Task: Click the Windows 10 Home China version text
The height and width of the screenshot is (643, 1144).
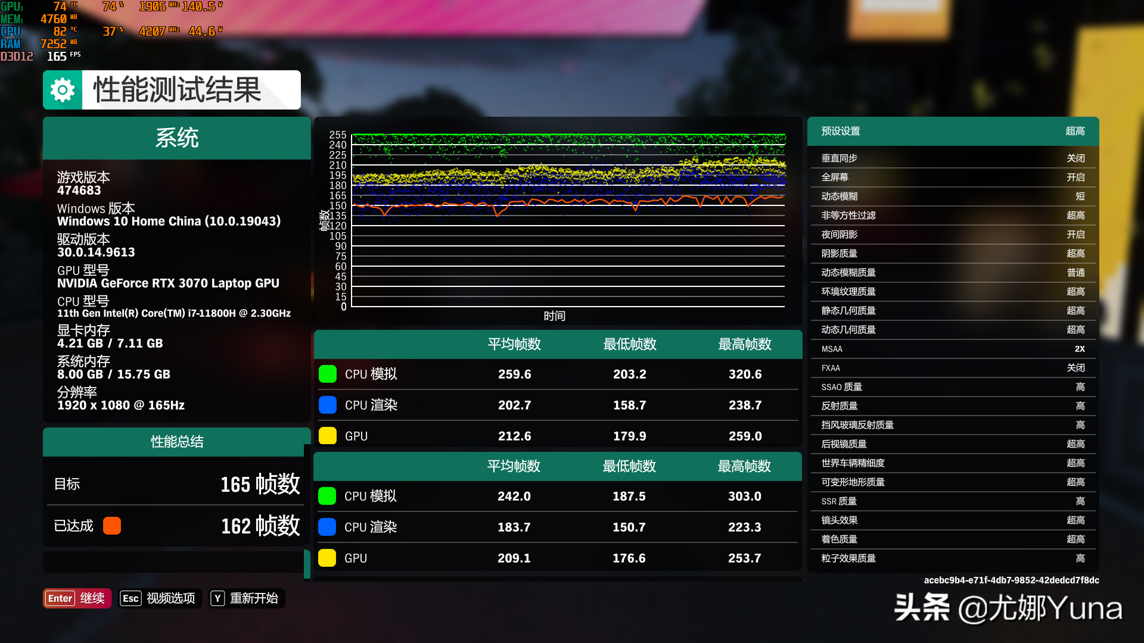Action: 169,221
